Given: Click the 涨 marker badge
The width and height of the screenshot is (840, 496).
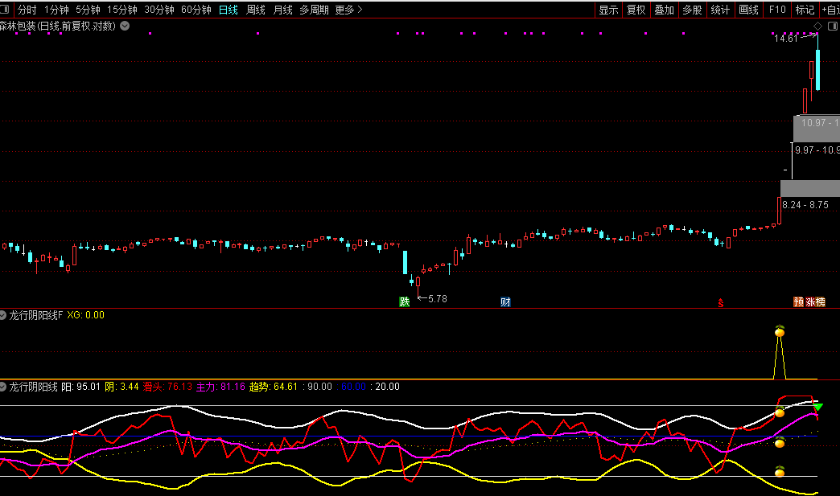Looking at the screenshot, I should (809, 301).
